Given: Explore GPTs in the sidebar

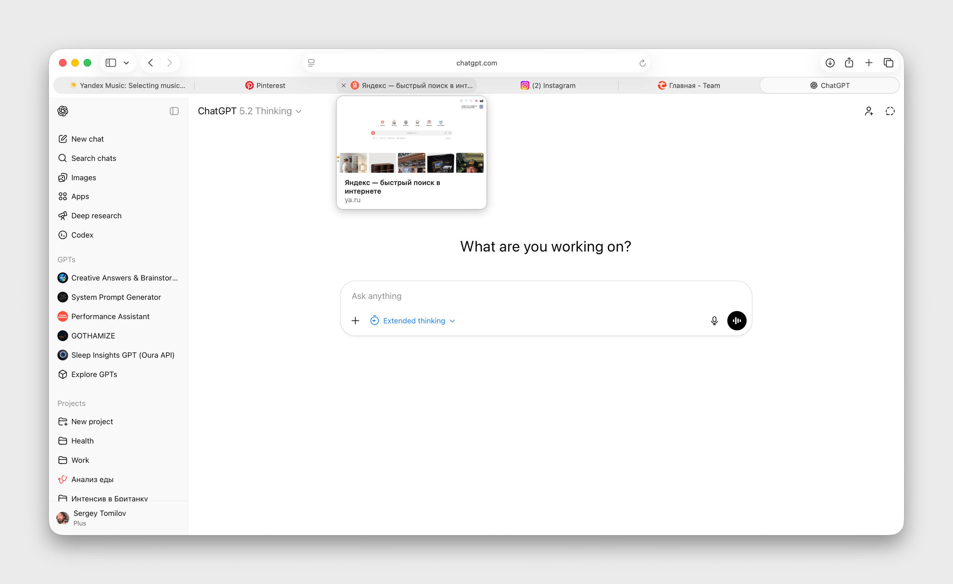Looking at the screenshot, I should 118,375.
